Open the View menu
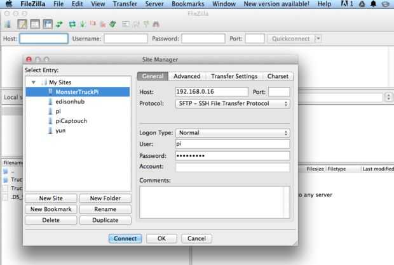 (x=98, y=4)
